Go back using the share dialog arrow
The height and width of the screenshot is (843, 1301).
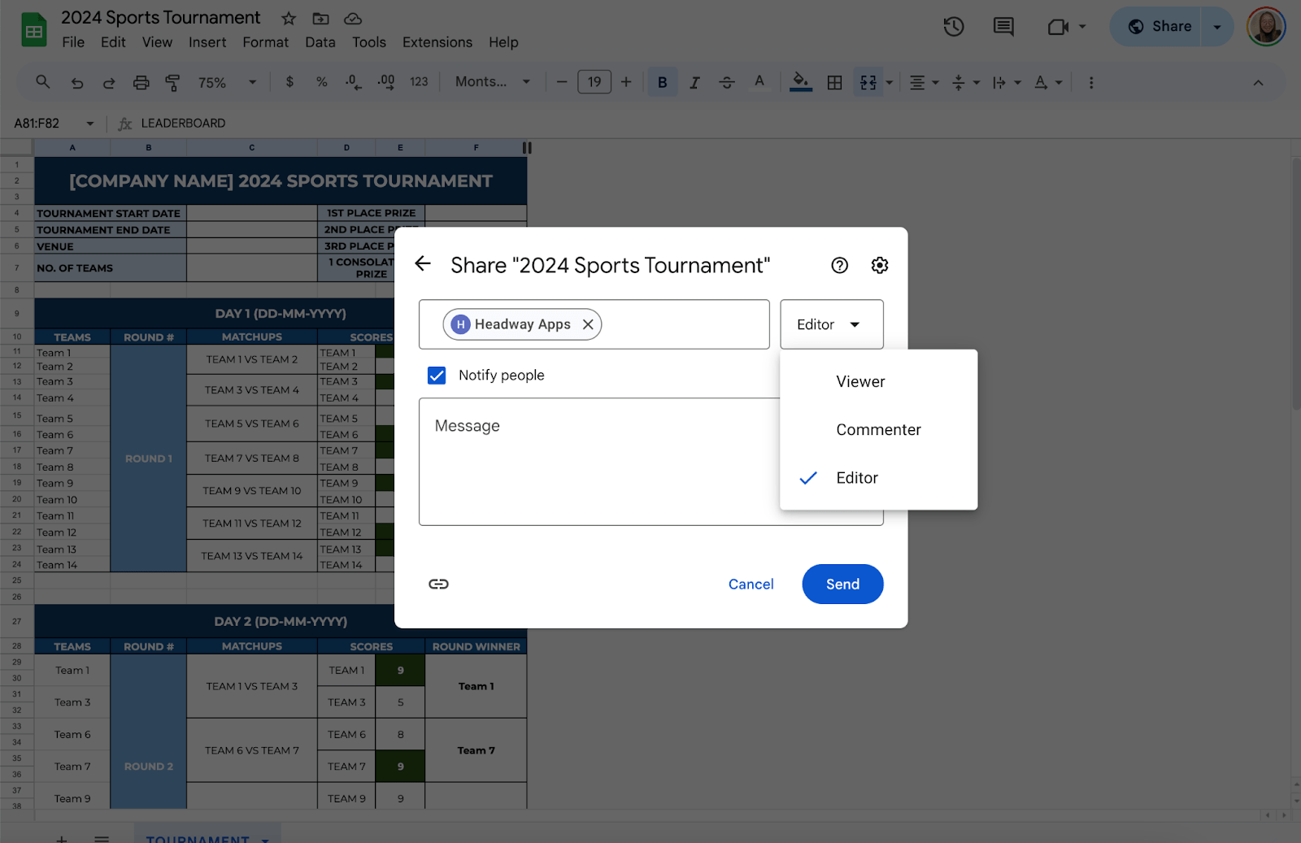point(423,264)
